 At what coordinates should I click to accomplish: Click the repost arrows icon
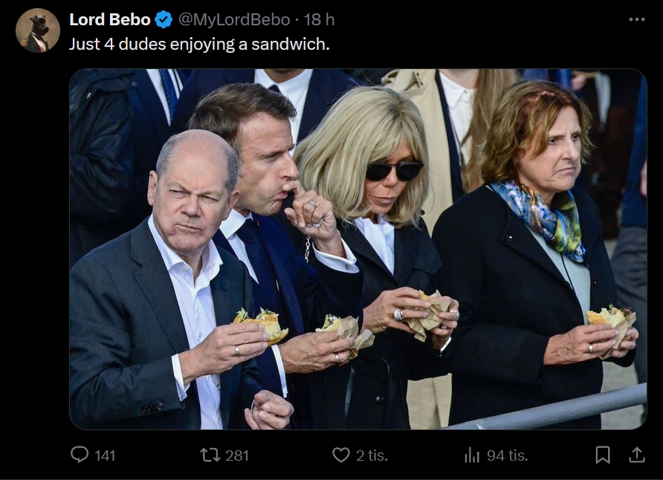(x=210, y=455)
